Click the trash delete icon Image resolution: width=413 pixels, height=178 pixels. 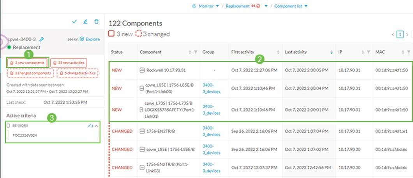coord(96,21)
